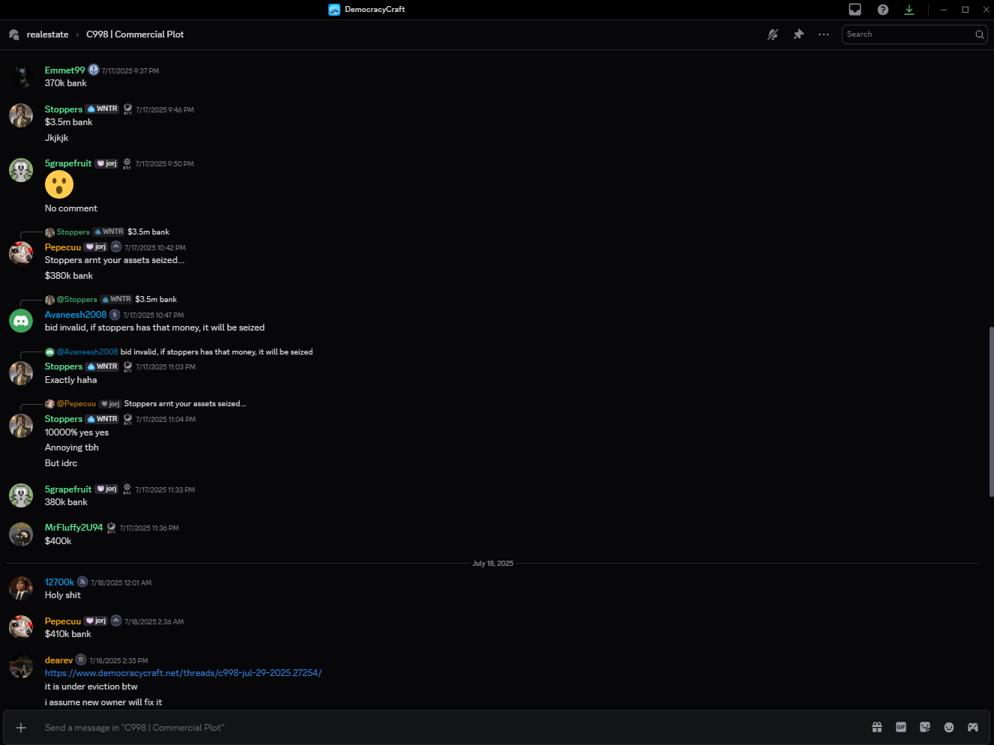Focus the message box for C998 thread
The image size is (994, 745).
click(x=450, y=728)
